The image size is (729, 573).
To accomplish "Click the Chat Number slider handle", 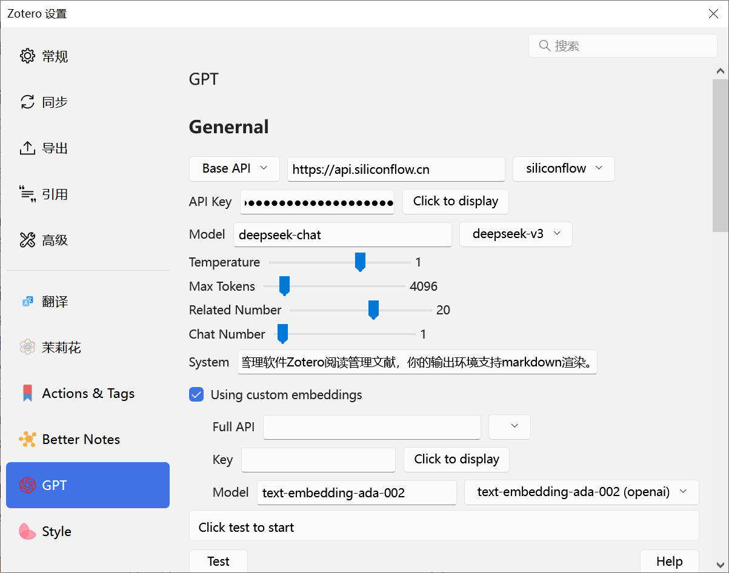I will pos(282,334).
